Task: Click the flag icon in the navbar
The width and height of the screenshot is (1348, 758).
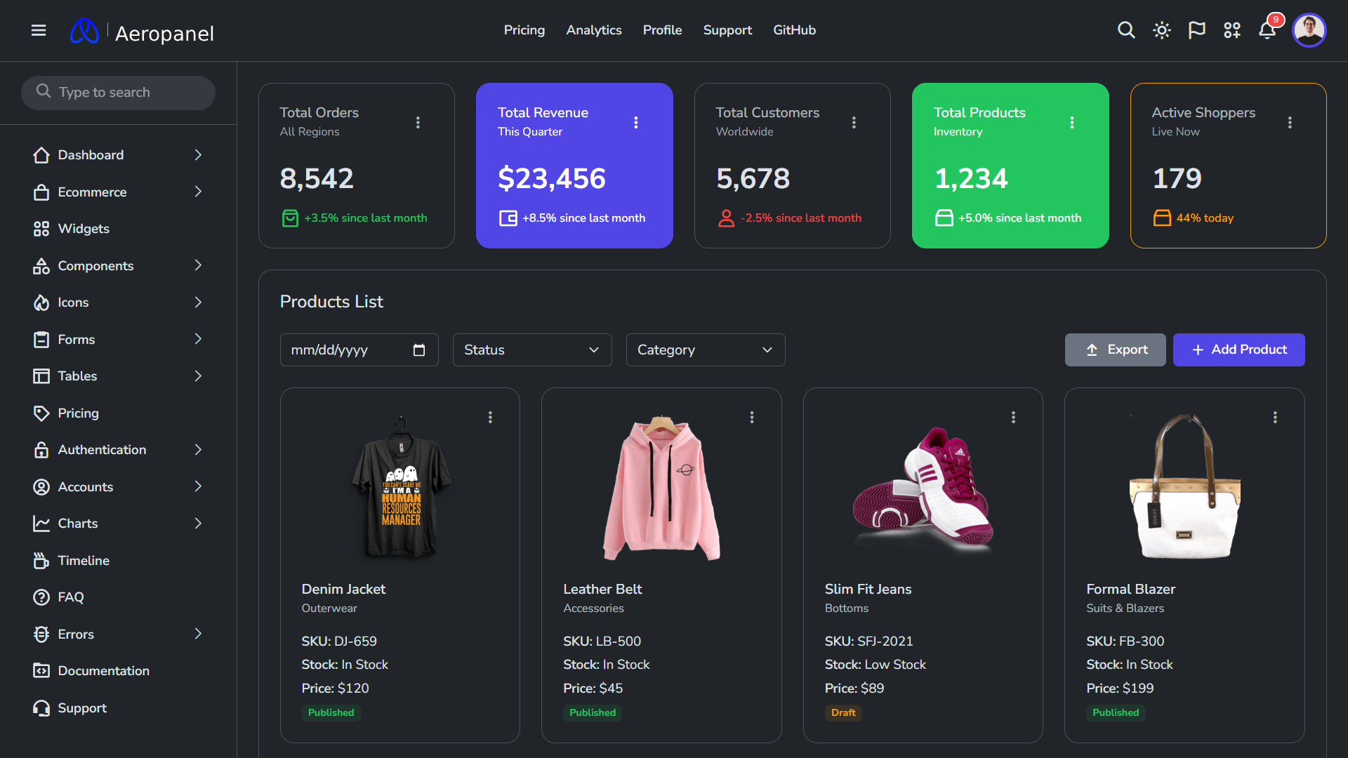Action: [1196, 30]
